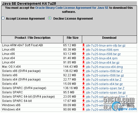
Task: Download jdk-7u25-linux-i586.rpm link
Action: coord(102,50)
